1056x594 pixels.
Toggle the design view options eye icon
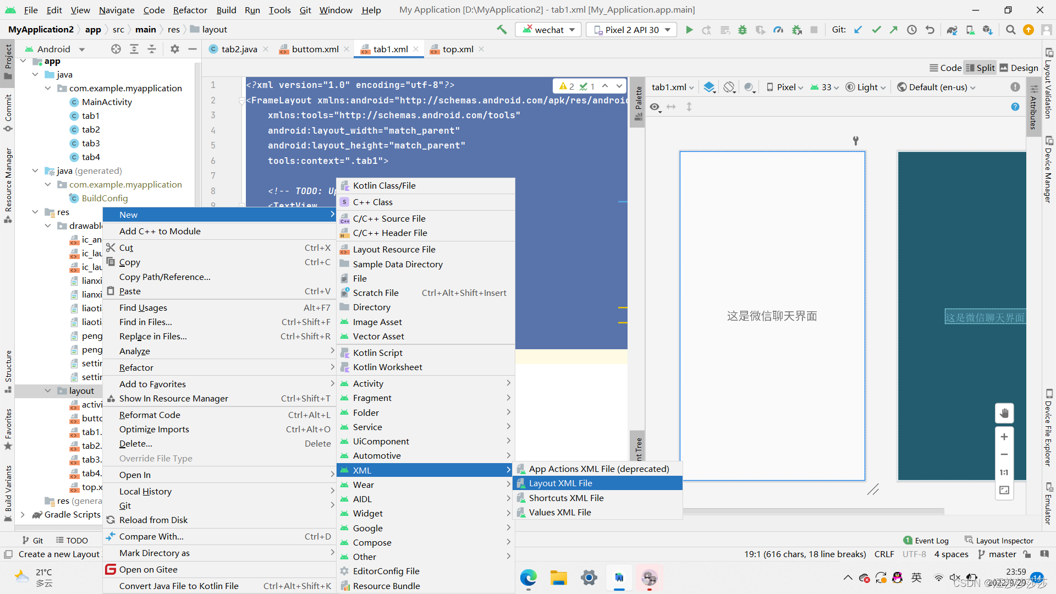[x=654, y=107]
